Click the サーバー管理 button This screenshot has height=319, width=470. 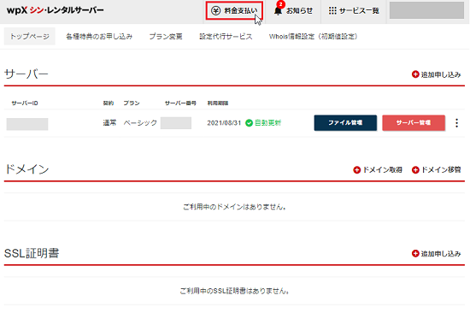pos(414,123)
